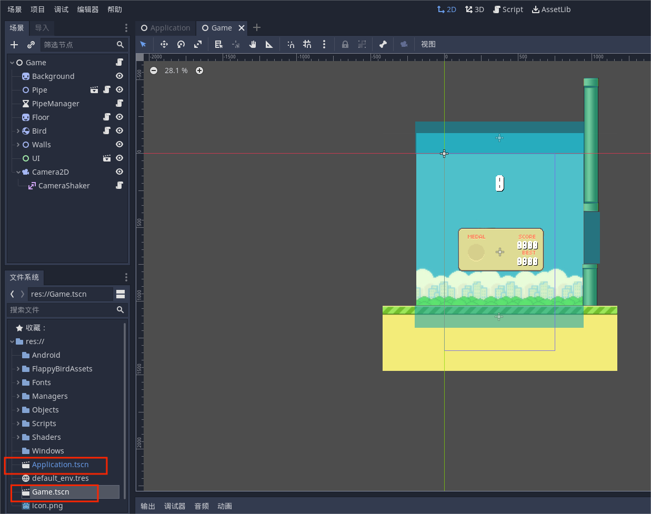Open the bone skeleton options icon

click(x=383, y=44)
